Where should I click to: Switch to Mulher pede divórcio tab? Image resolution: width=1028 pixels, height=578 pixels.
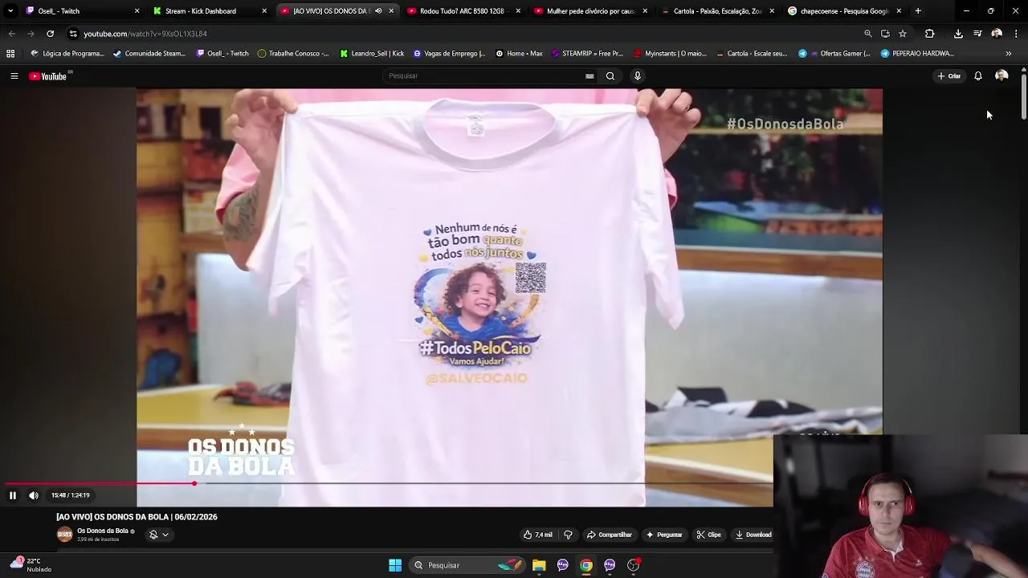(589, 11)
